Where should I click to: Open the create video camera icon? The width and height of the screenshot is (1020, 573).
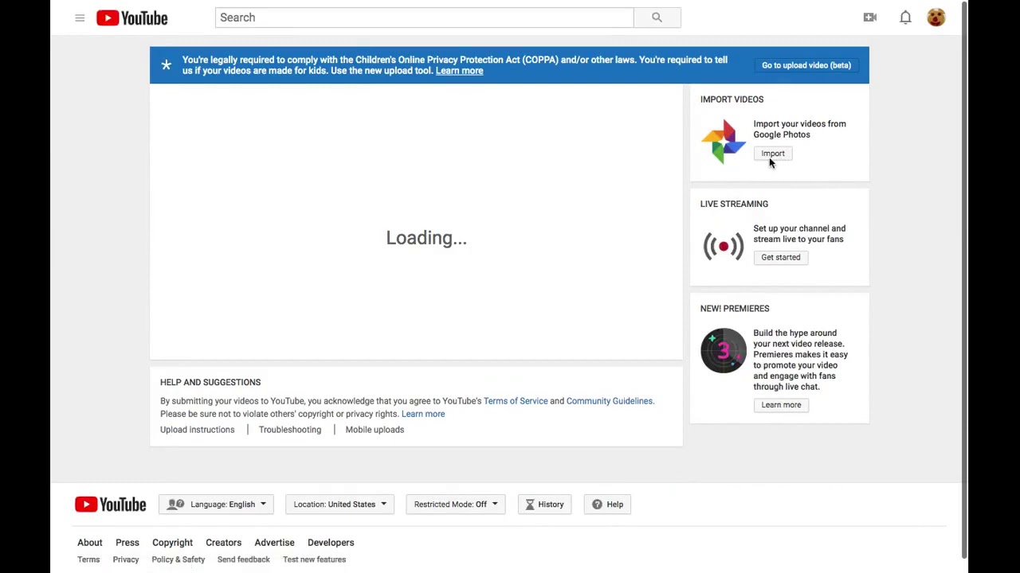pyautogui.click(x=870, y=18)
